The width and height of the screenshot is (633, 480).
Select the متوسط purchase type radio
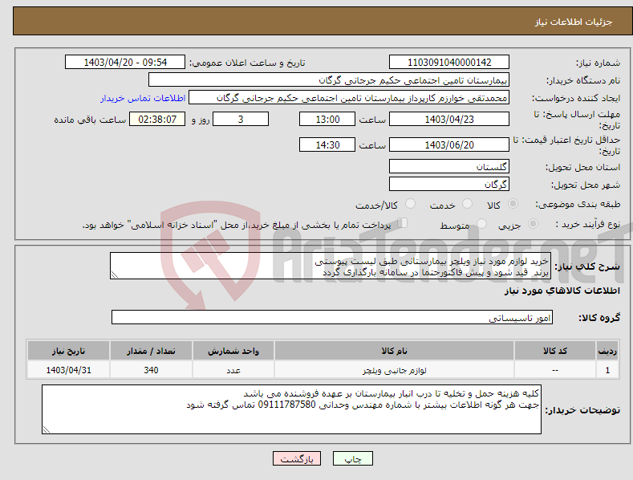click(x=481, y=223)
